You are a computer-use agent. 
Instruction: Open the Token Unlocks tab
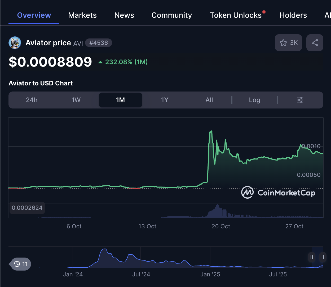[x=236, y=15]
